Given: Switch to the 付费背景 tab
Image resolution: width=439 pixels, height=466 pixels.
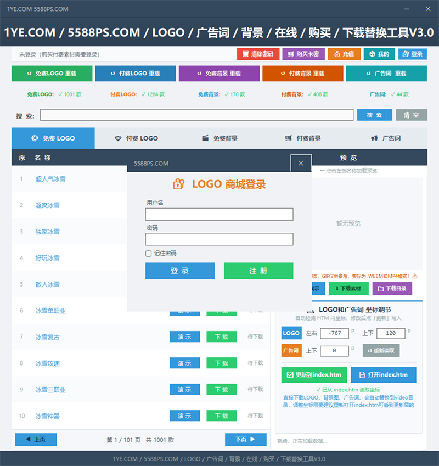Looking at the screenshot, I should (x=303, y=138).
